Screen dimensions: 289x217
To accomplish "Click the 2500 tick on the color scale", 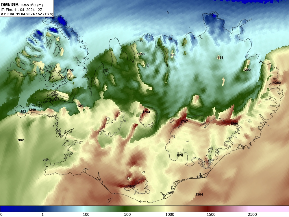I will [252, 214].
